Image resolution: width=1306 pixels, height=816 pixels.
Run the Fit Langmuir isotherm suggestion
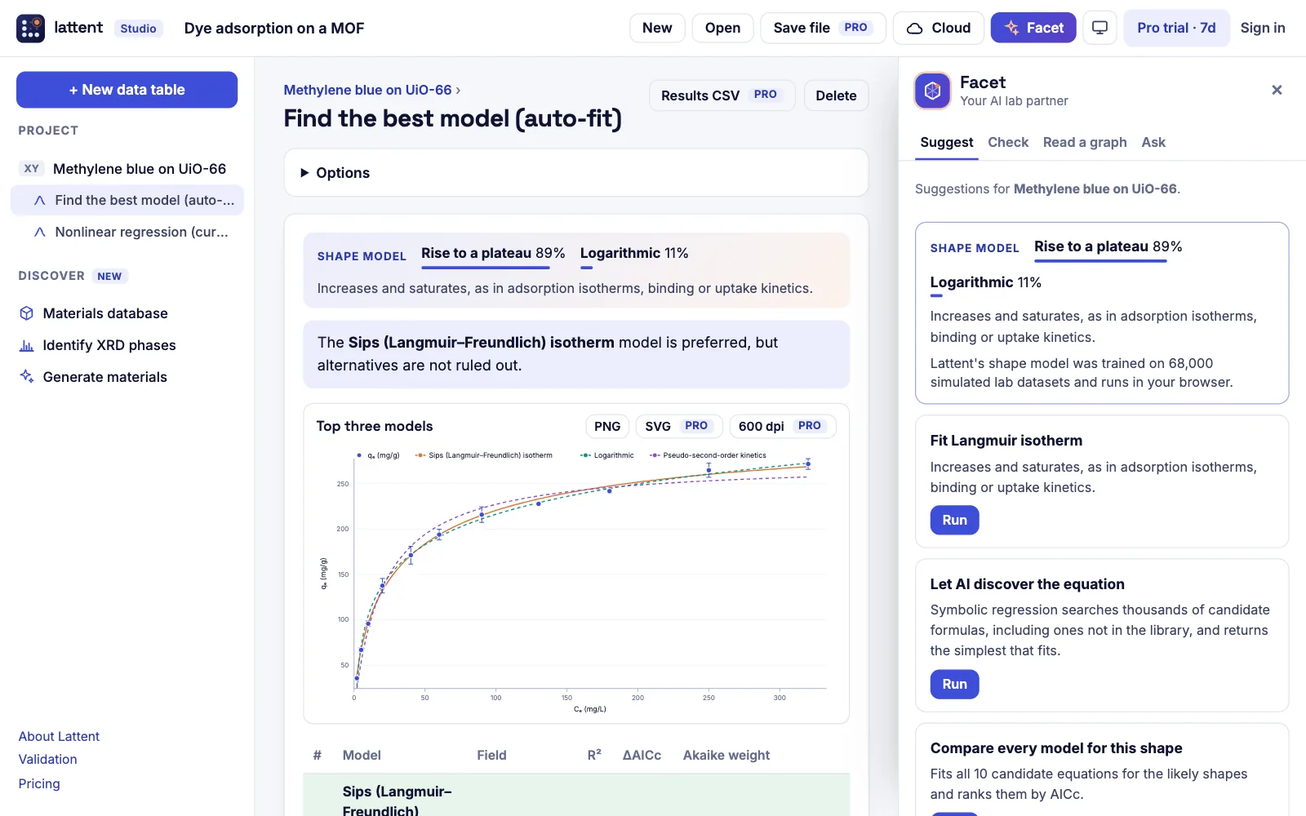(x=954, y=520)
